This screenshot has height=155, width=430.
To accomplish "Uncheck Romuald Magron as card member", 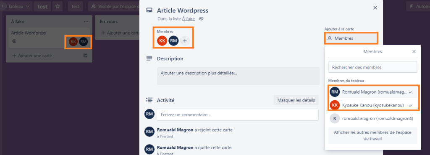I will coord(373,92).
